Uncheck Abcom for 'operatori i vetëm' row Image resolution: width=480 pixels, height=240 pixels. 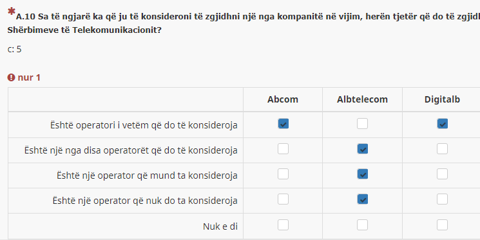point(283,124)
